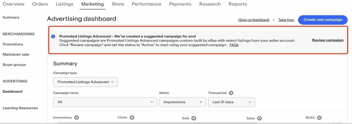Click info icon beside Impressions stat

click(x=76, y=118)
